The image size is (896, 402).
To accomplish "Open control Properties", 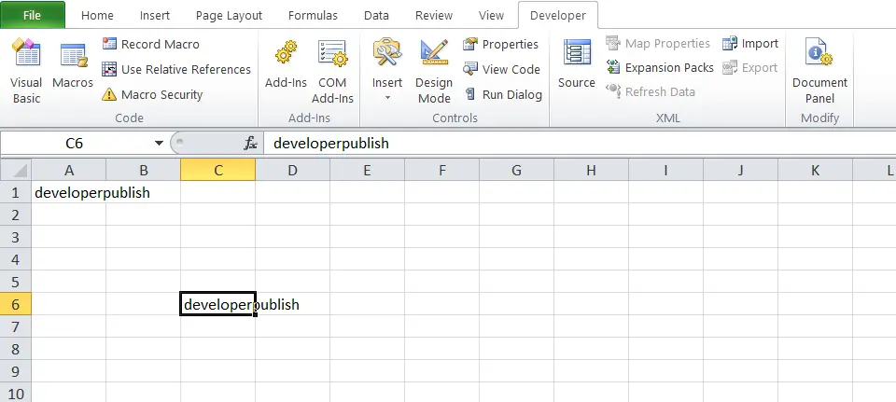I will click(x=500, y=44).
